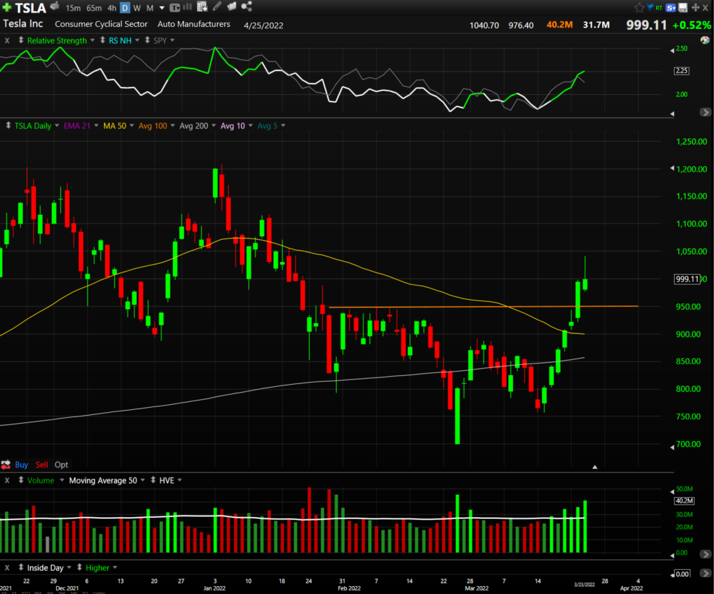Click the Buy button
The height and width of the screenshot is (594, 714).
[22, 464]
